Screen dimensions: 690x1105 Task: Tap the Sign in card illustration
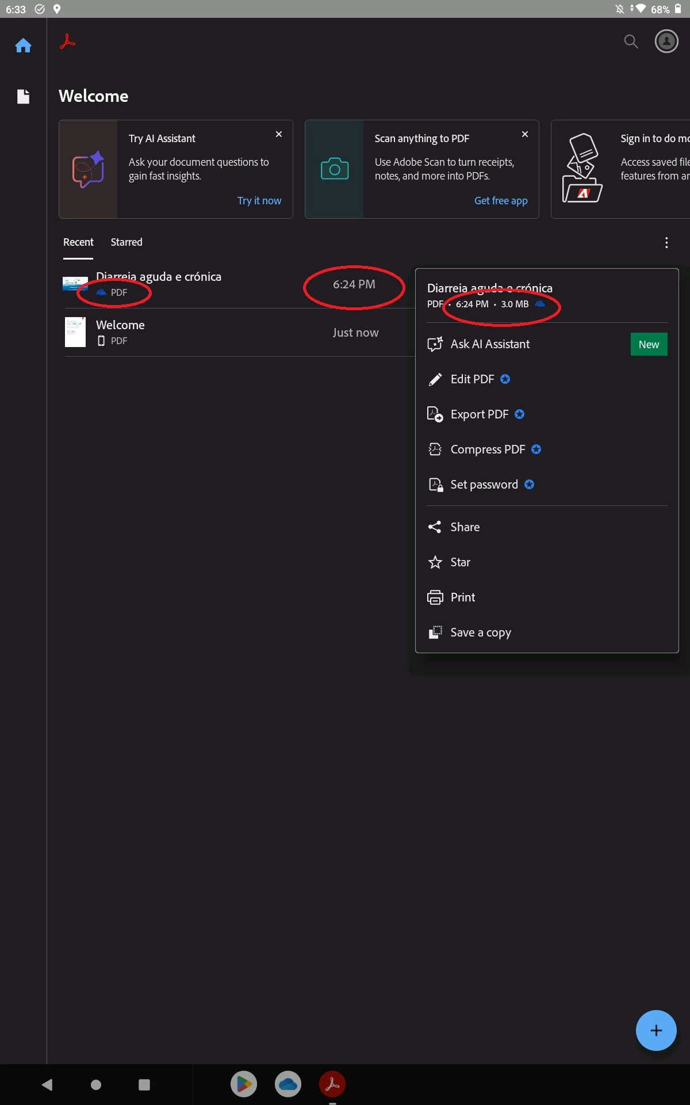(x=582, y=168)
